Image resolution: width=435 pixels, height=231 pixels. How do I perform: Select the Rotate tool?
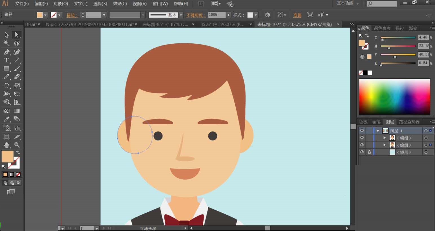(6, 85)
